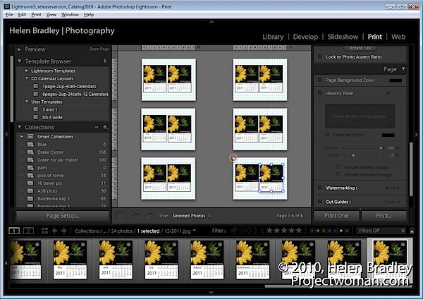The image size is (423, 299).
Task: Switch to the Develop module
Action: [305, 37]
